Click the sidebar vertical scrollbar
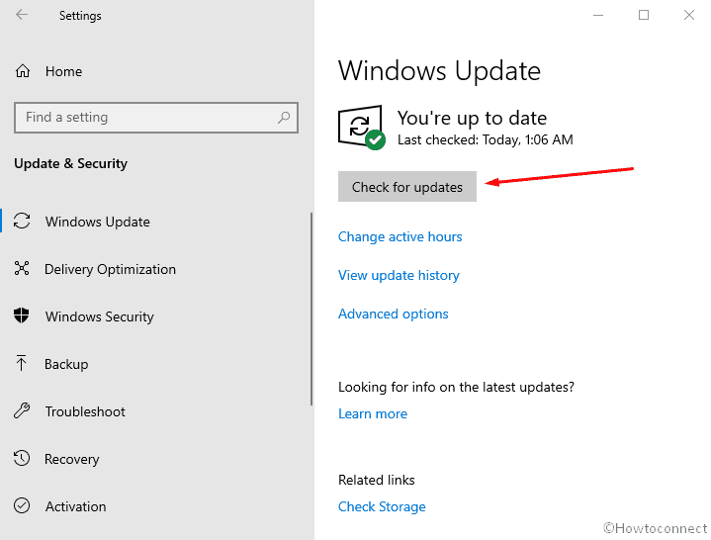The width and height of the screenshot is (711, 540). tap(311, 309)
